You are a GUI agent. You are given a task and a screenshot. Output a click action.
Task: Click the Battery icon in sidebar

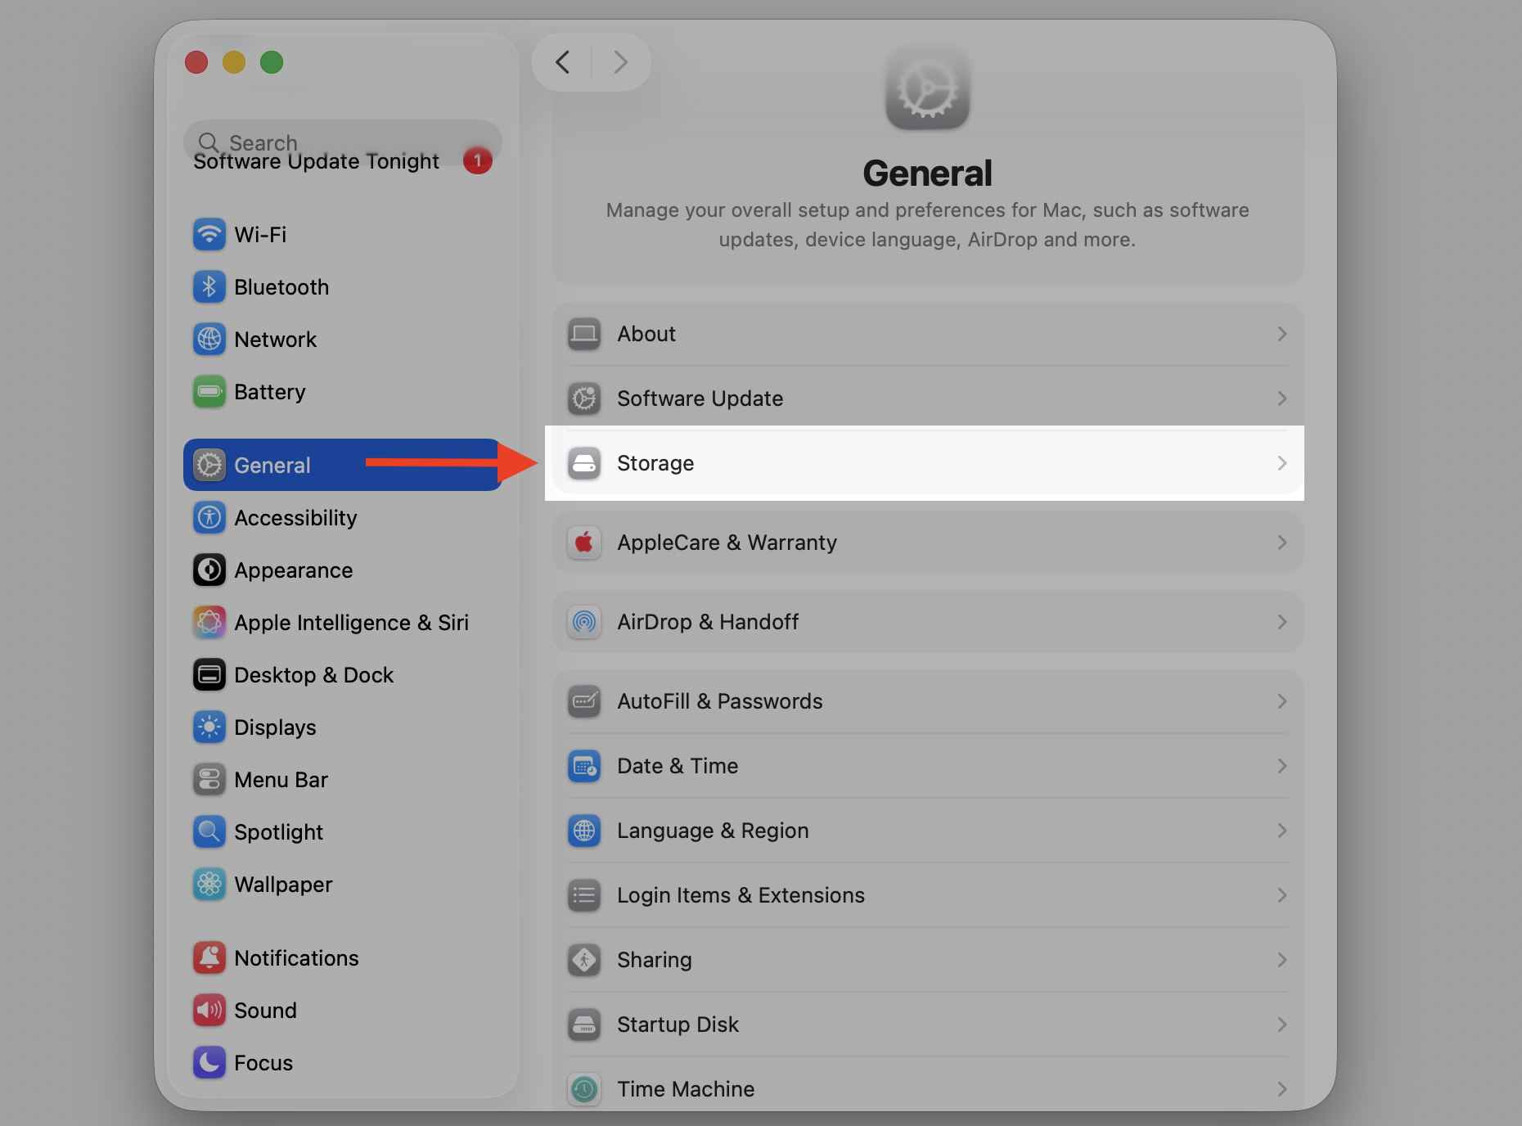coord(209,392)
